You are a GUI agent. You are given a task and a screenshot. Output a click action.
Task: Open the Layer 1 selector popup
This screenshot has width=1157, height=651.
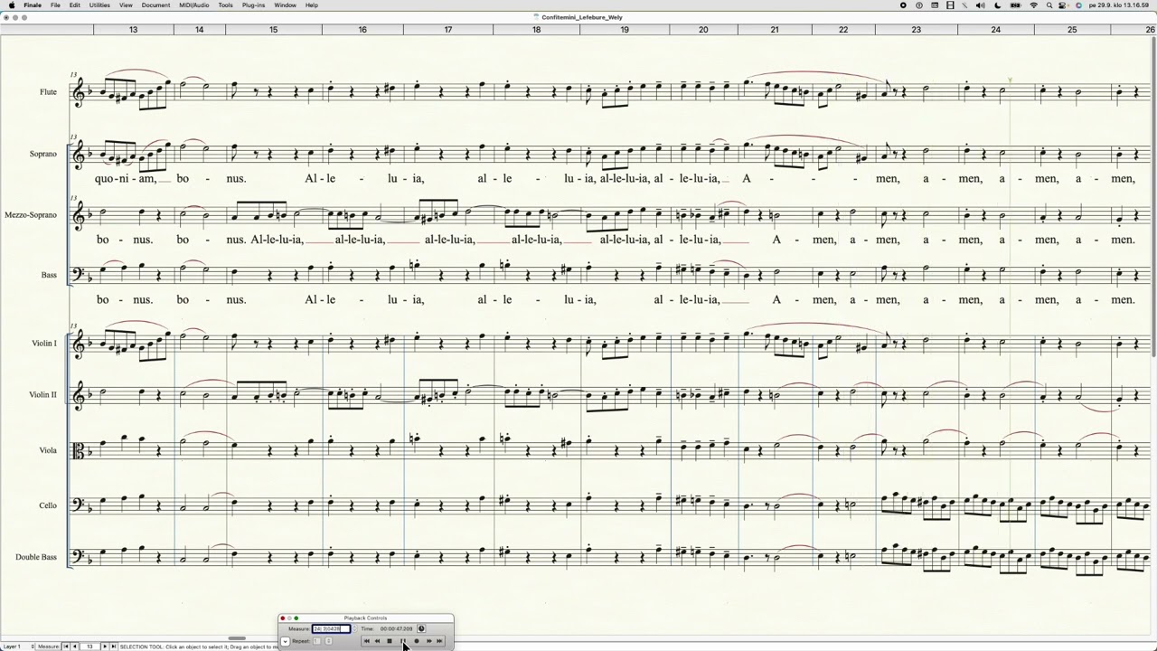[18, 646]
